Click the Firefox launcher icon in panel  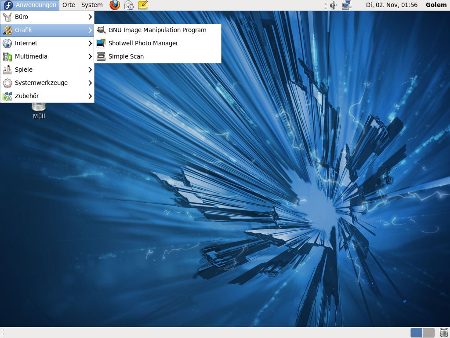(115, 5)
